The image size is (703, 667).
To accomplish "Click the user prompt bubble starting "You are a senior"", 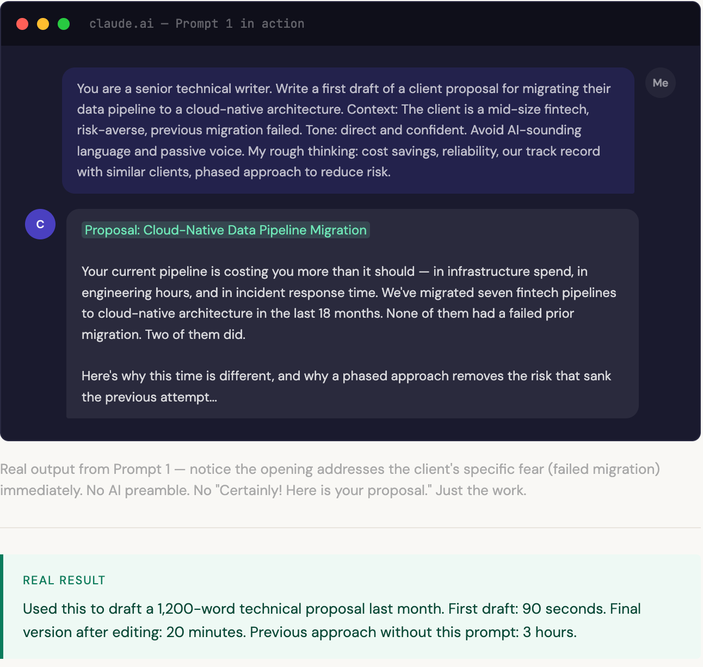I will (348, 131).
